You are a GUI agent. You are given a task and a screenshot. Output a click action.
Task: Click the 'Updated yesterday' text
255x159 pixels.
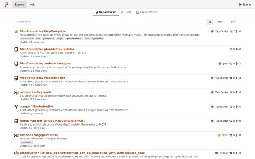(x=31, y=114)
